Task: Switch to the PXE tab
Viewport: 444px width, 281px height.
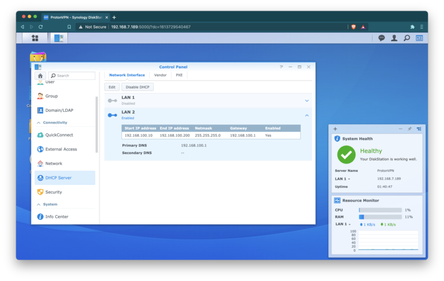Action: tap(179, 75)
